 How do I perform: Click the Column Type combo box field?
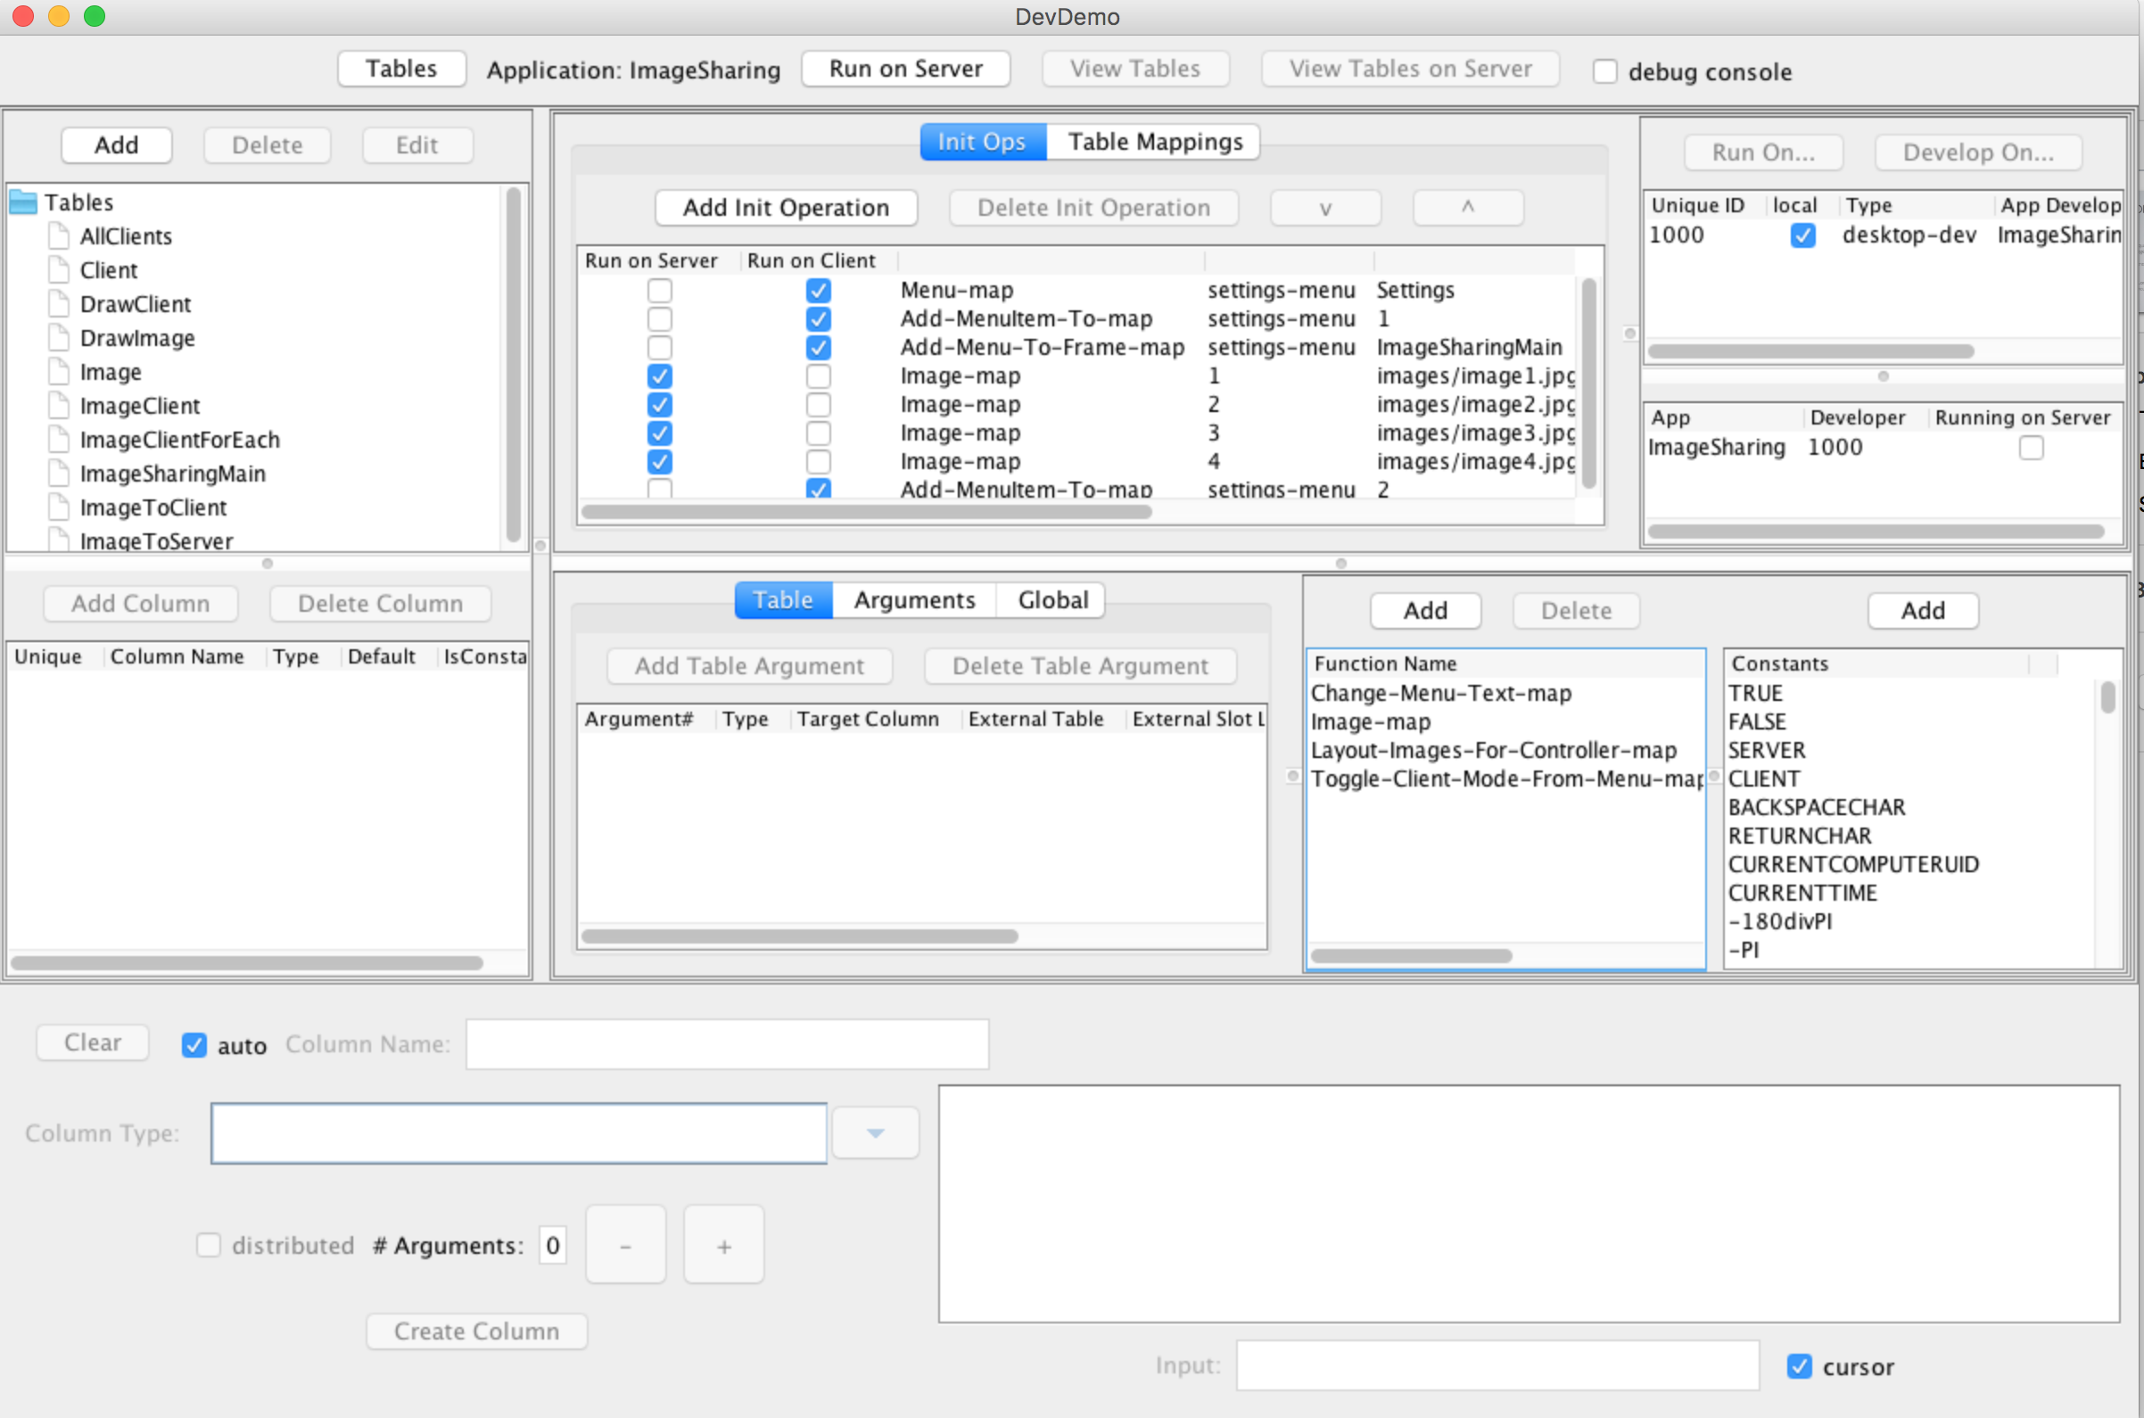pyautogui.click(x=519, y=1134)
